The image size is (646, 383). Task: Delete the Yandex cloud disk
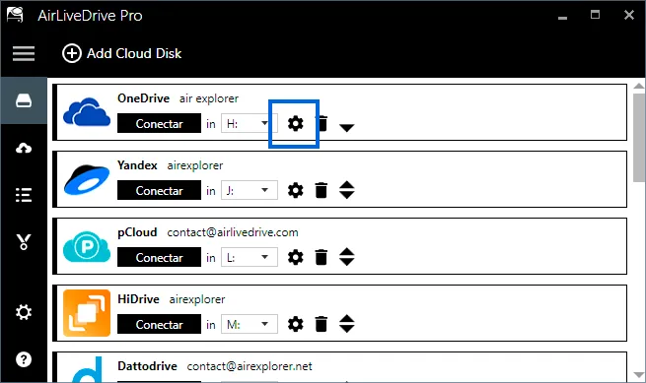point(321,190)
